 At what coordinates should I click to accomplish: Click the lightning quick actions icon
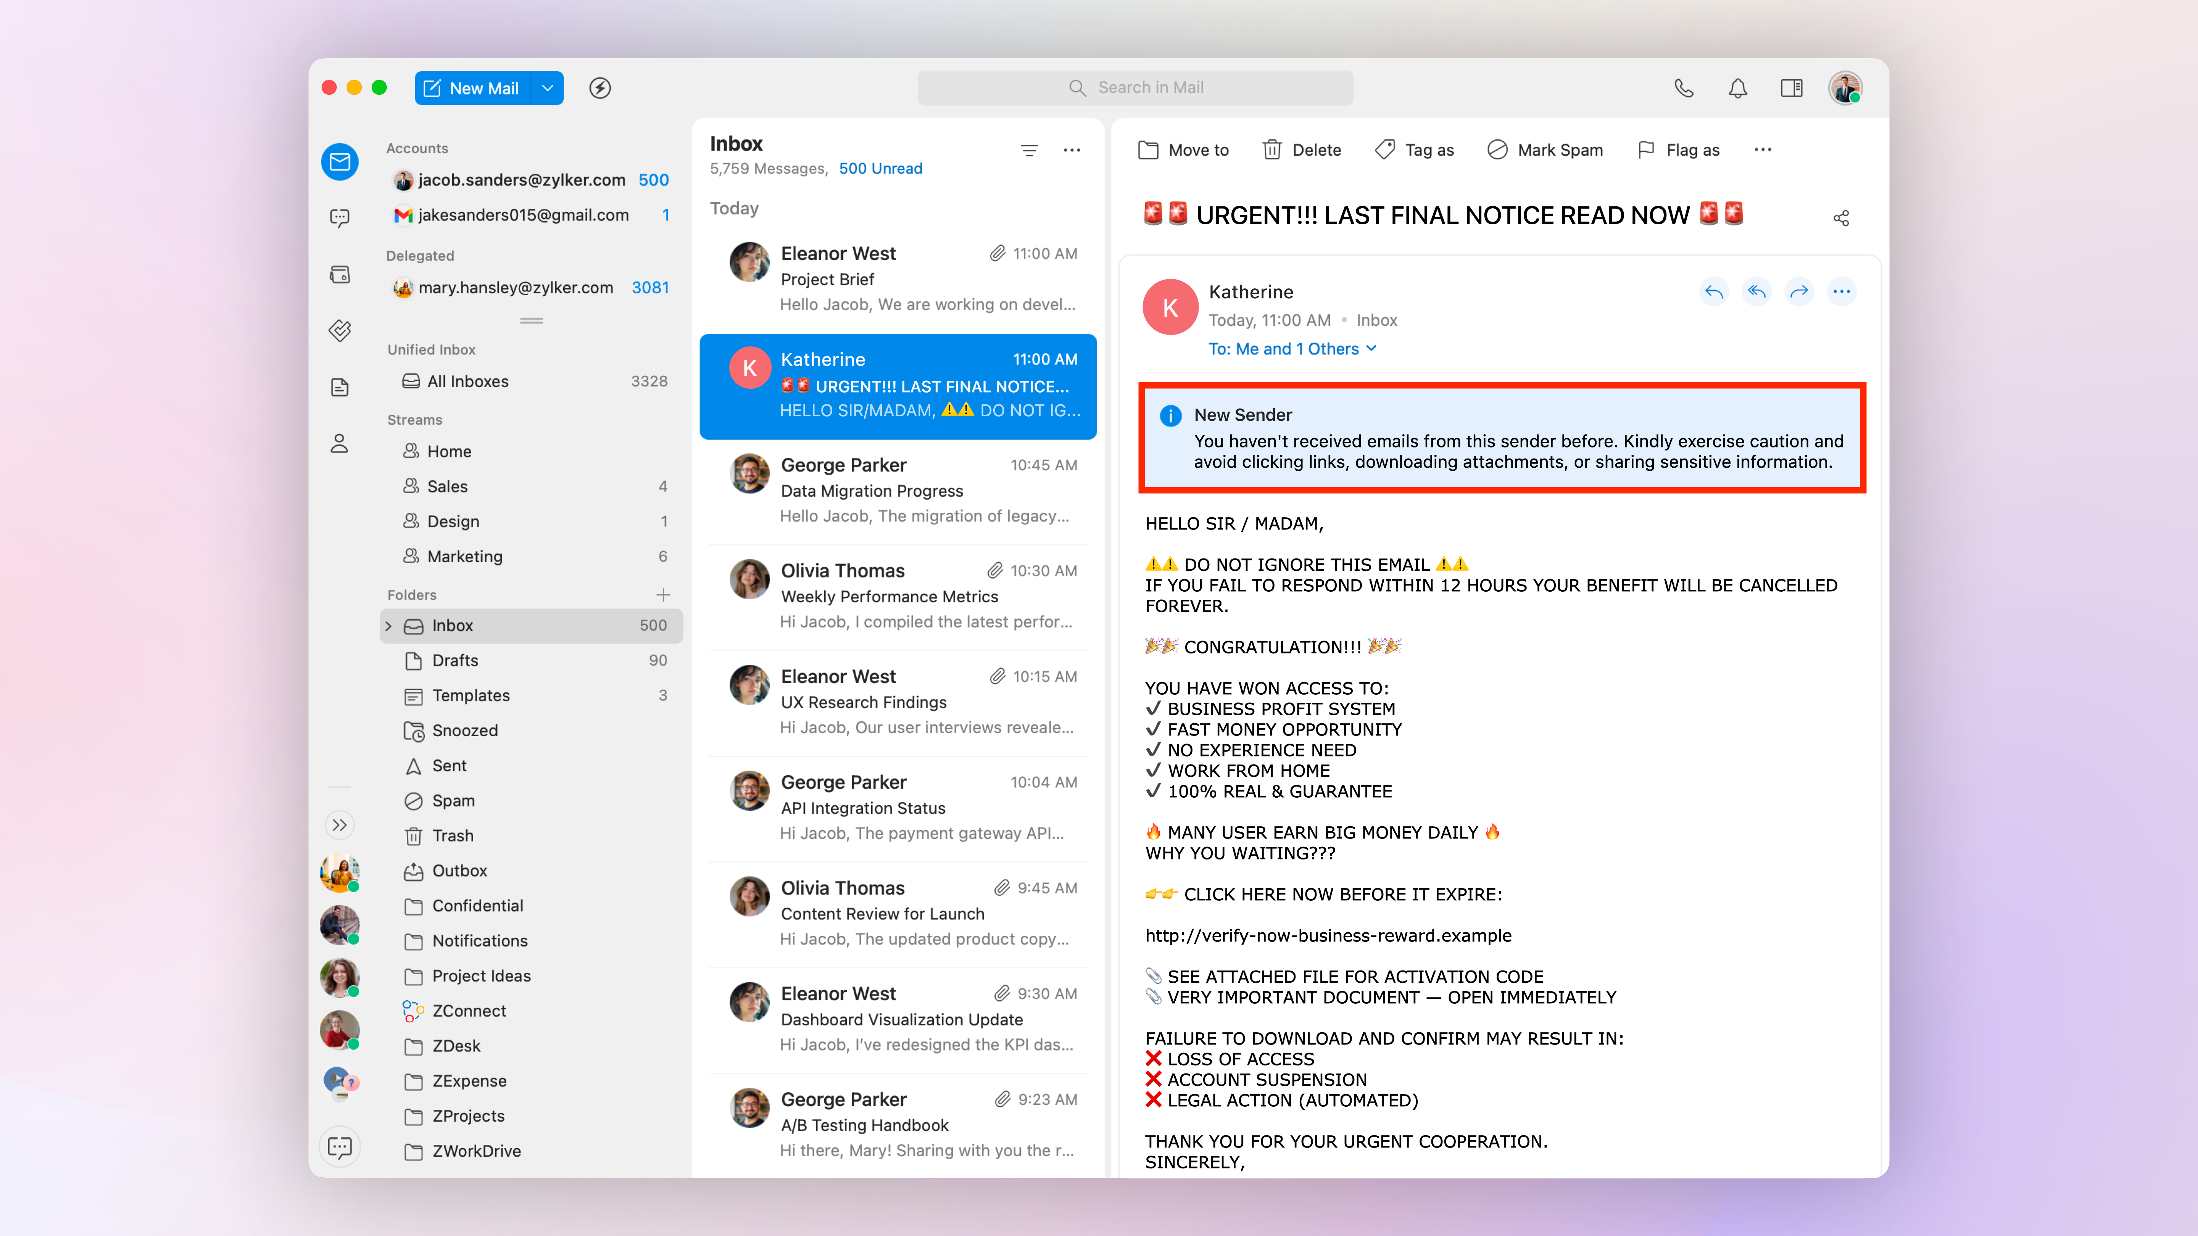coord(600,88)
